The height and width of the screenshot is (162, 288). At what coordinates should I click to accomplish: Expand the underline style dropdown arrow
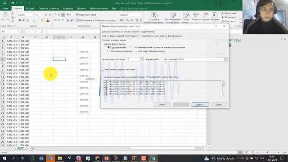click(x=30, y=20)
